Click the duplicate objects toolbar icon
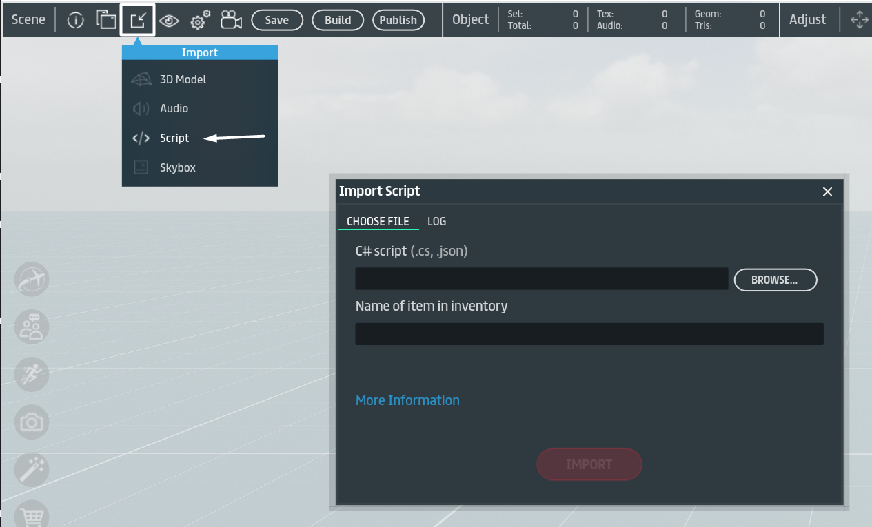The height and width of the screenshot is (527, 872). pos(106,20)
